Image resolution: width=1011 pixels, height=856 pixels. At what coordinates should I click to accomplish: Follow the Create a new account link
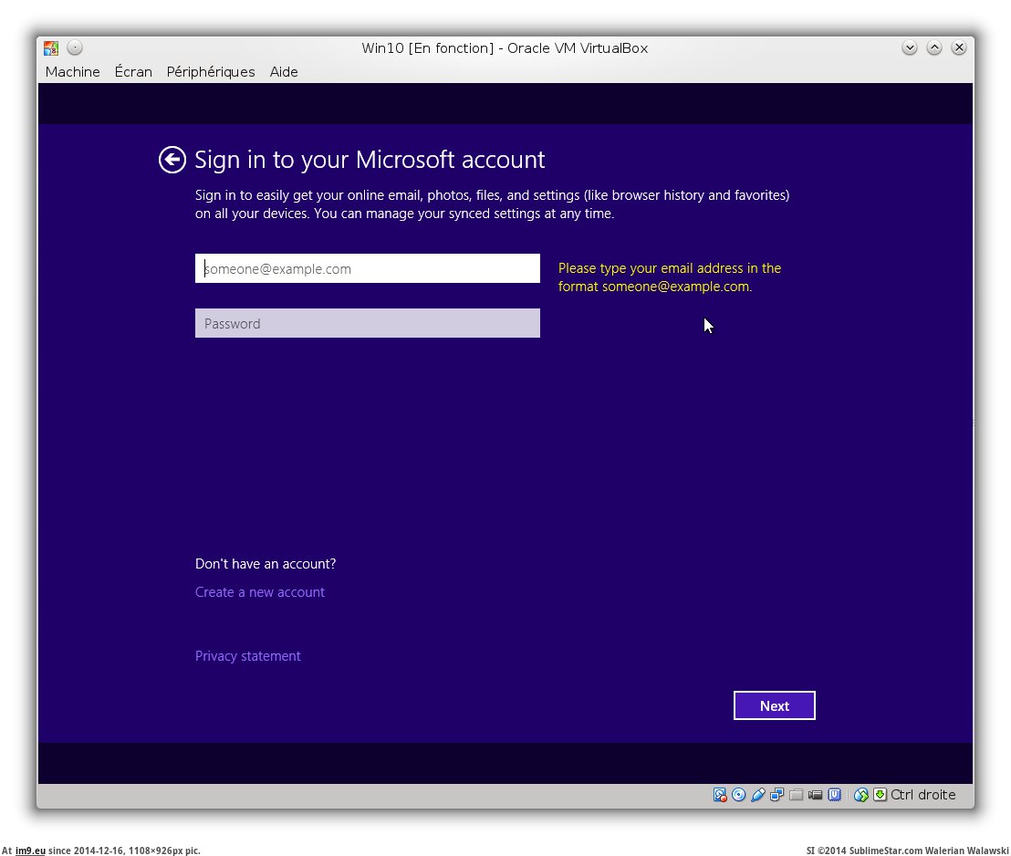pos(260,592)
